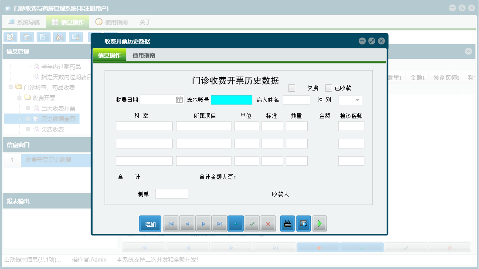Select 当天收费开票 tree item
479x269 pixels.
point(58,108)
